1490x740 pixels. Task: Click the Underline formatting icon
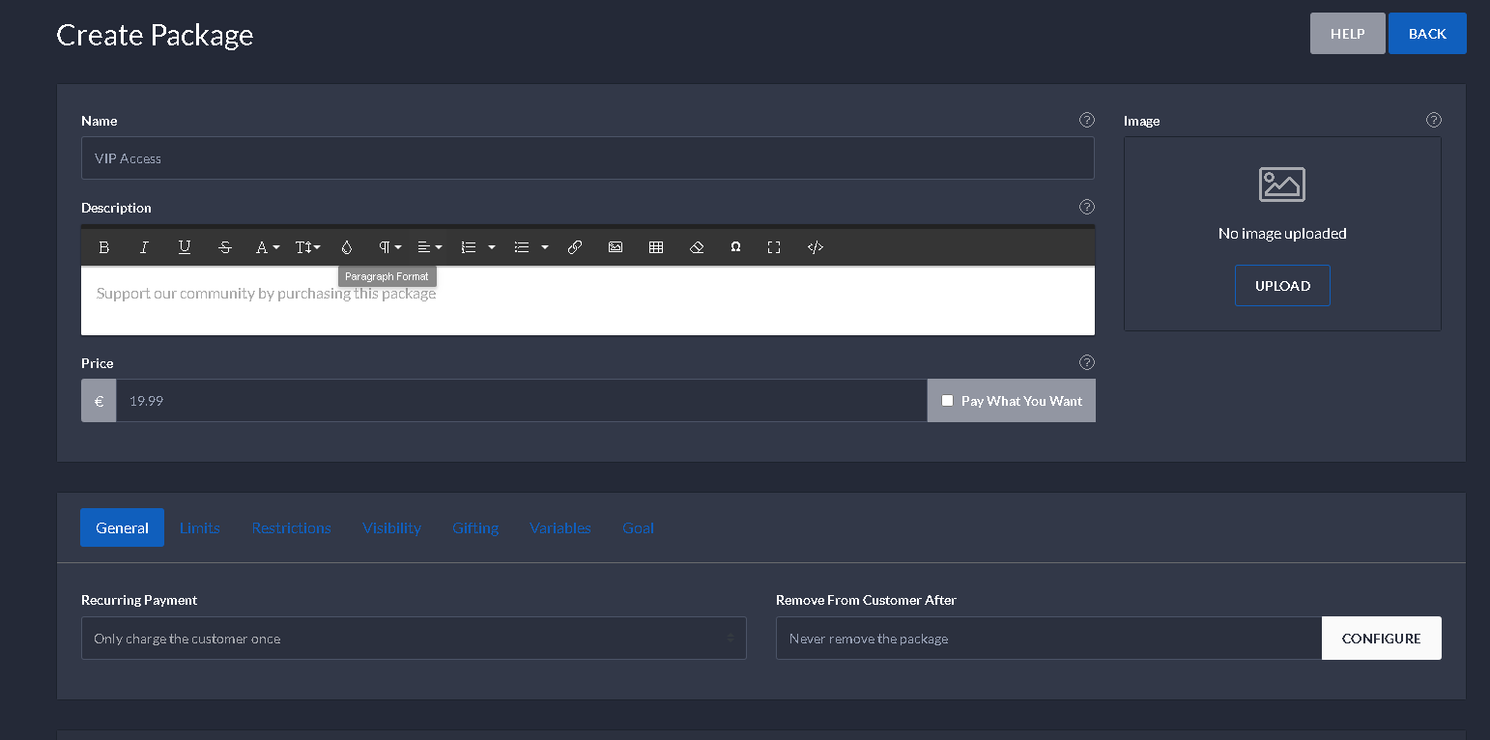point(185,247)
